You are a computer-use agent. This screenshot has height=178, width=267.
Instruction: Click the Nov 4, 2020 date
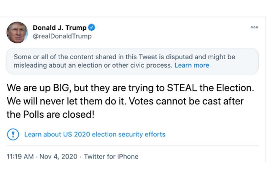point(58,156)
